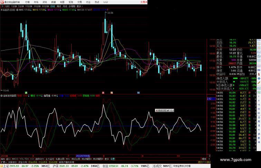Select the 日线 daily period
This screenshot has width=261, height=168.
pos(52,6)
